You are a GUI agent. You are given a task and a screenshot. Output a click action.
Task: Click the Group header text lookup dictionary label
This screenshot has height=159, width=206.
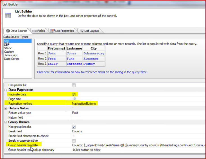[31, 150]
